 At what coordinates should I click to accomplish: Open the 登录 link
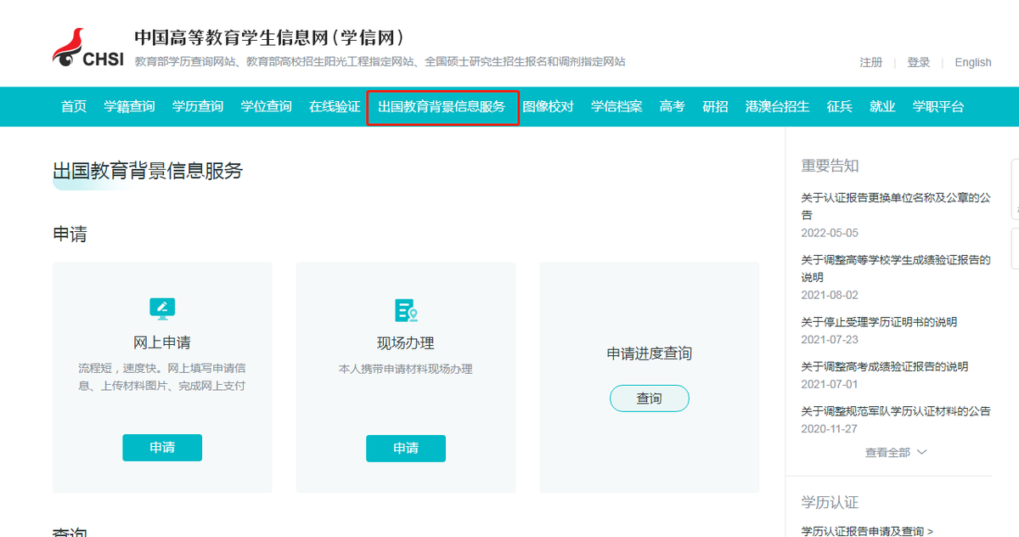coord(918,62)
